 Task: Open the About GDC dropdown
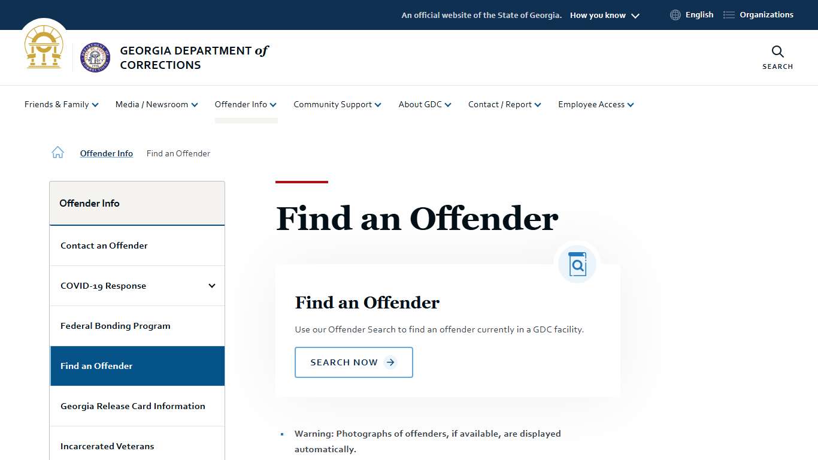(425, 104)
